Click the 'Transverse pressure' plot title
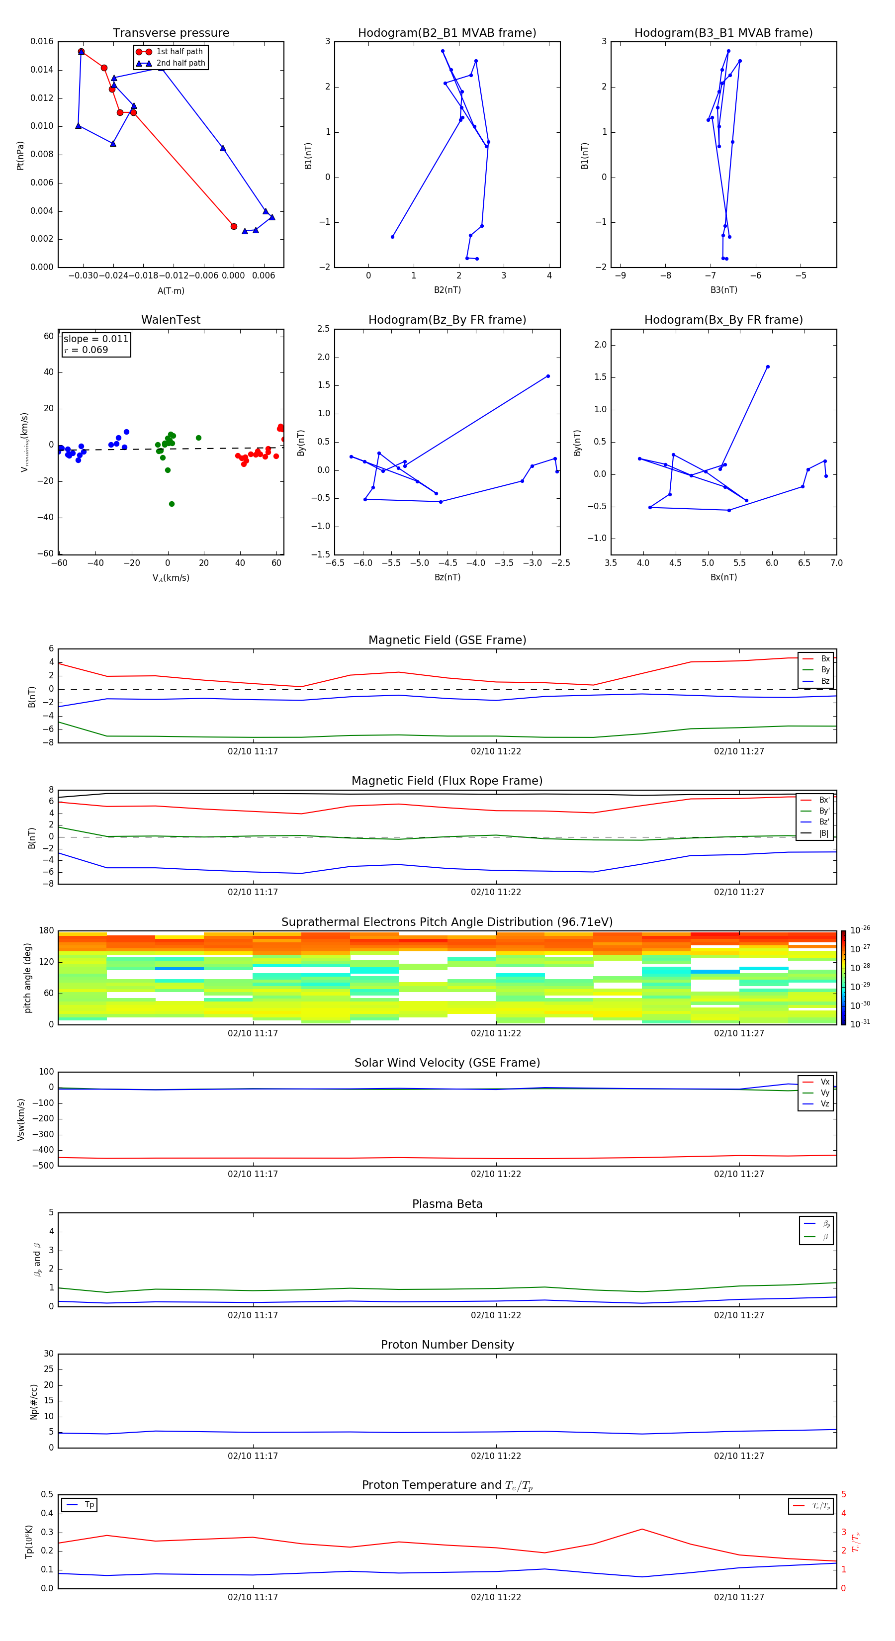Image resolution: width=895 pixels, height=1641 pixels. click(x=171, y=33)
